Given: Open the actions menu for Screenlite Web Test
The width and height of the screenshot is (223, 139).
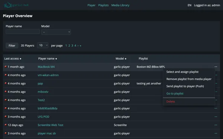Looking at the screenshot, I should coord(216,125).
